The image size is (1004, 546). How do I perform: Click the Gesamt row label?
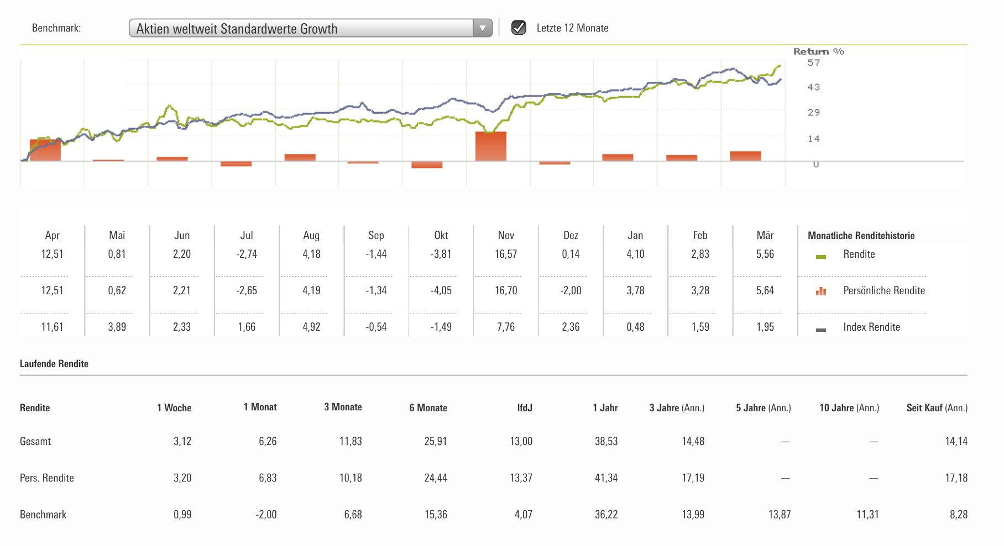(x=35, y=442)
